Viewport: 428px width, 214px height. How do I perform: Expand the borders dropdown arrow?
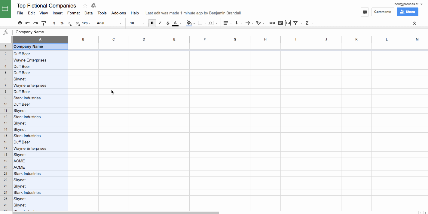(205, 23)
